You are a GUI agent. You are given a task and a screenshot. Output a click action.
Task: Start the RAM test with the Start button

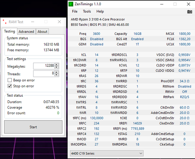pyautogui.click(x=33, y=127)
